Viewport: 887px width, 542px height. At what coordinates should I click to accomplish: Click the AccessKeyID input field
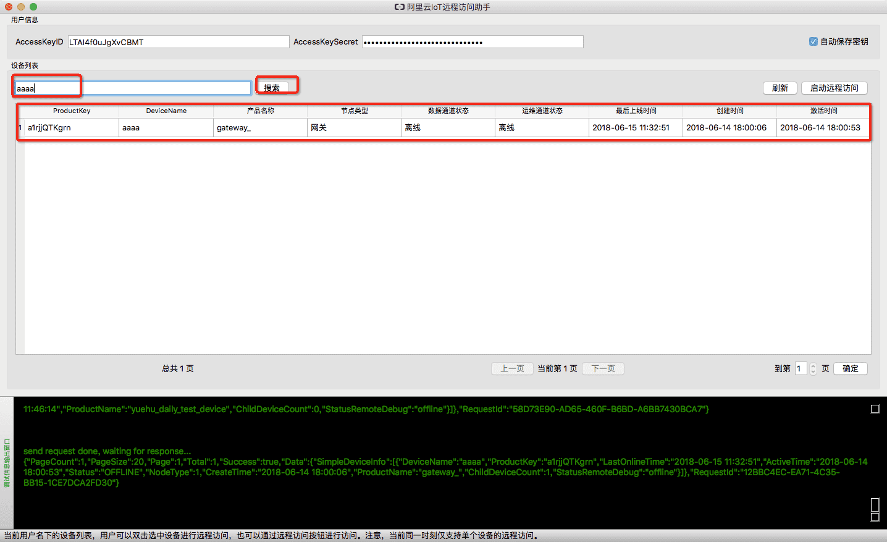(x=179, y=42)
